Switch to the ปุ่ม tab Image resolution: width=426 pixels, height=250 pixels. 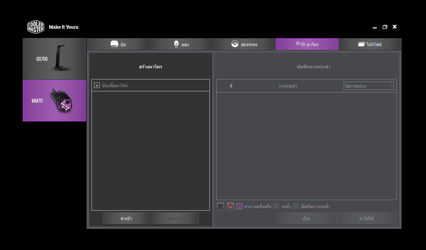coord(118,44)
